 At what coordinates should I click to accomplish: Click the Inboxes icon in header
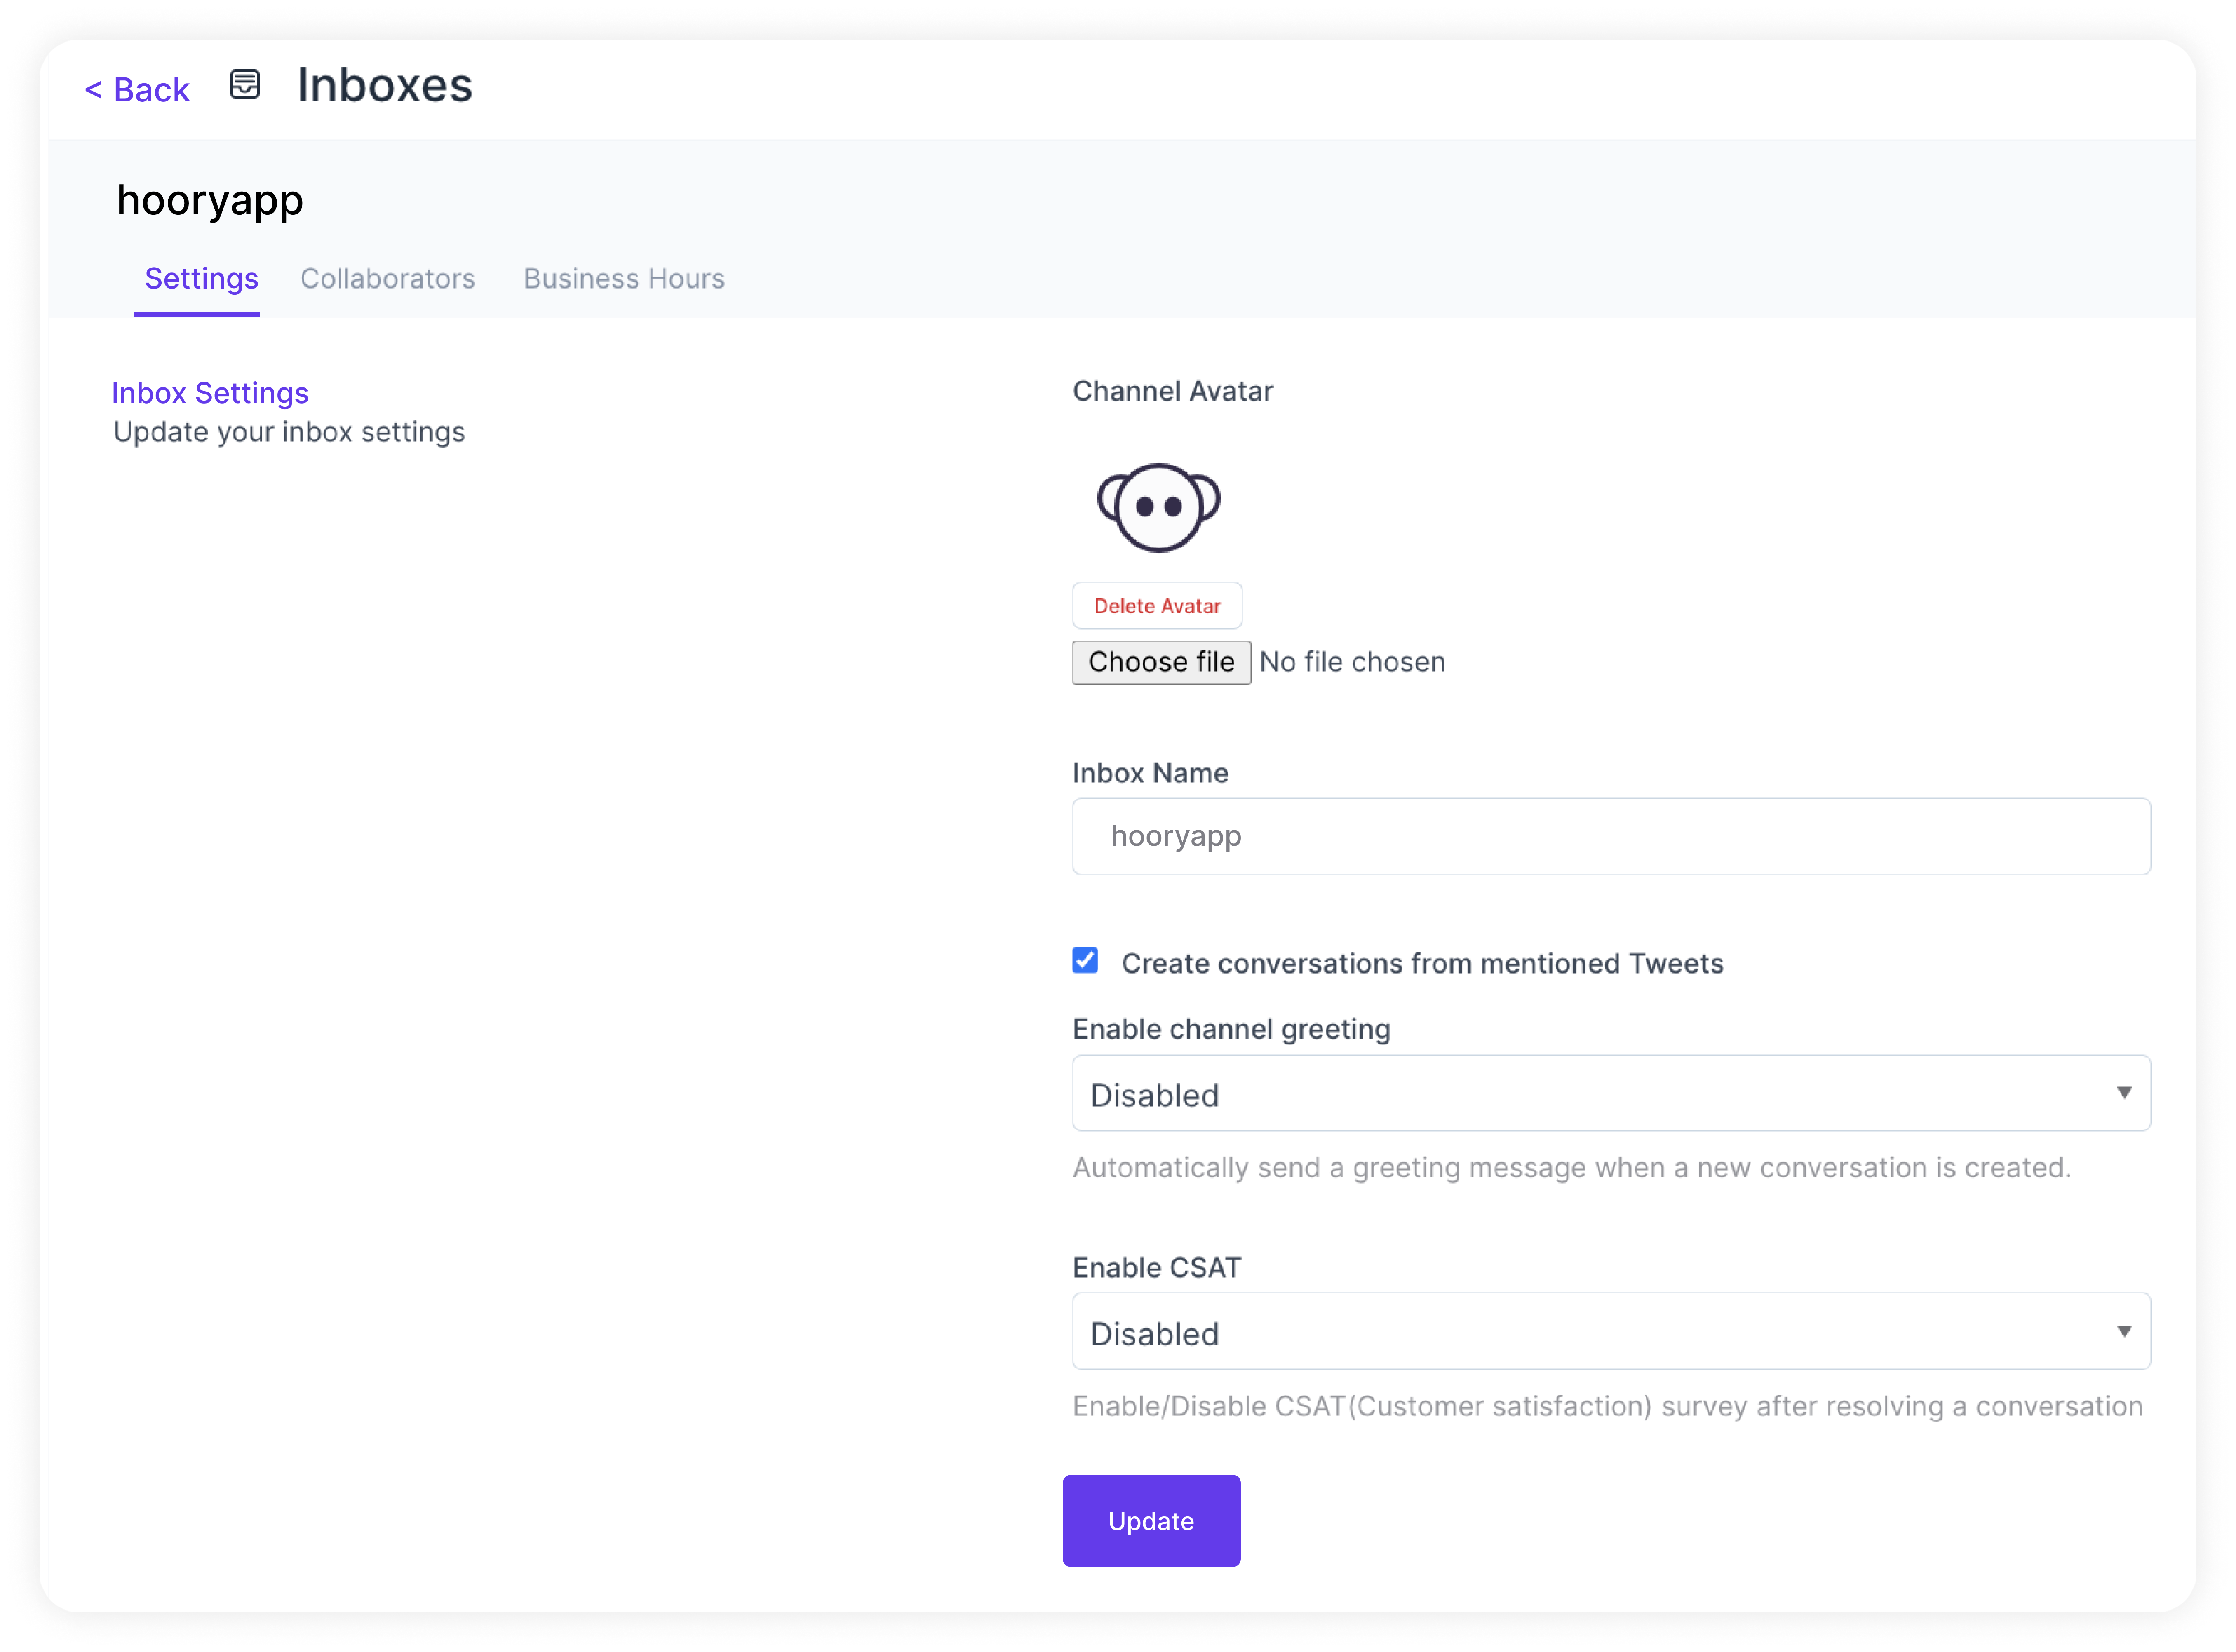(x=244, y=85)
